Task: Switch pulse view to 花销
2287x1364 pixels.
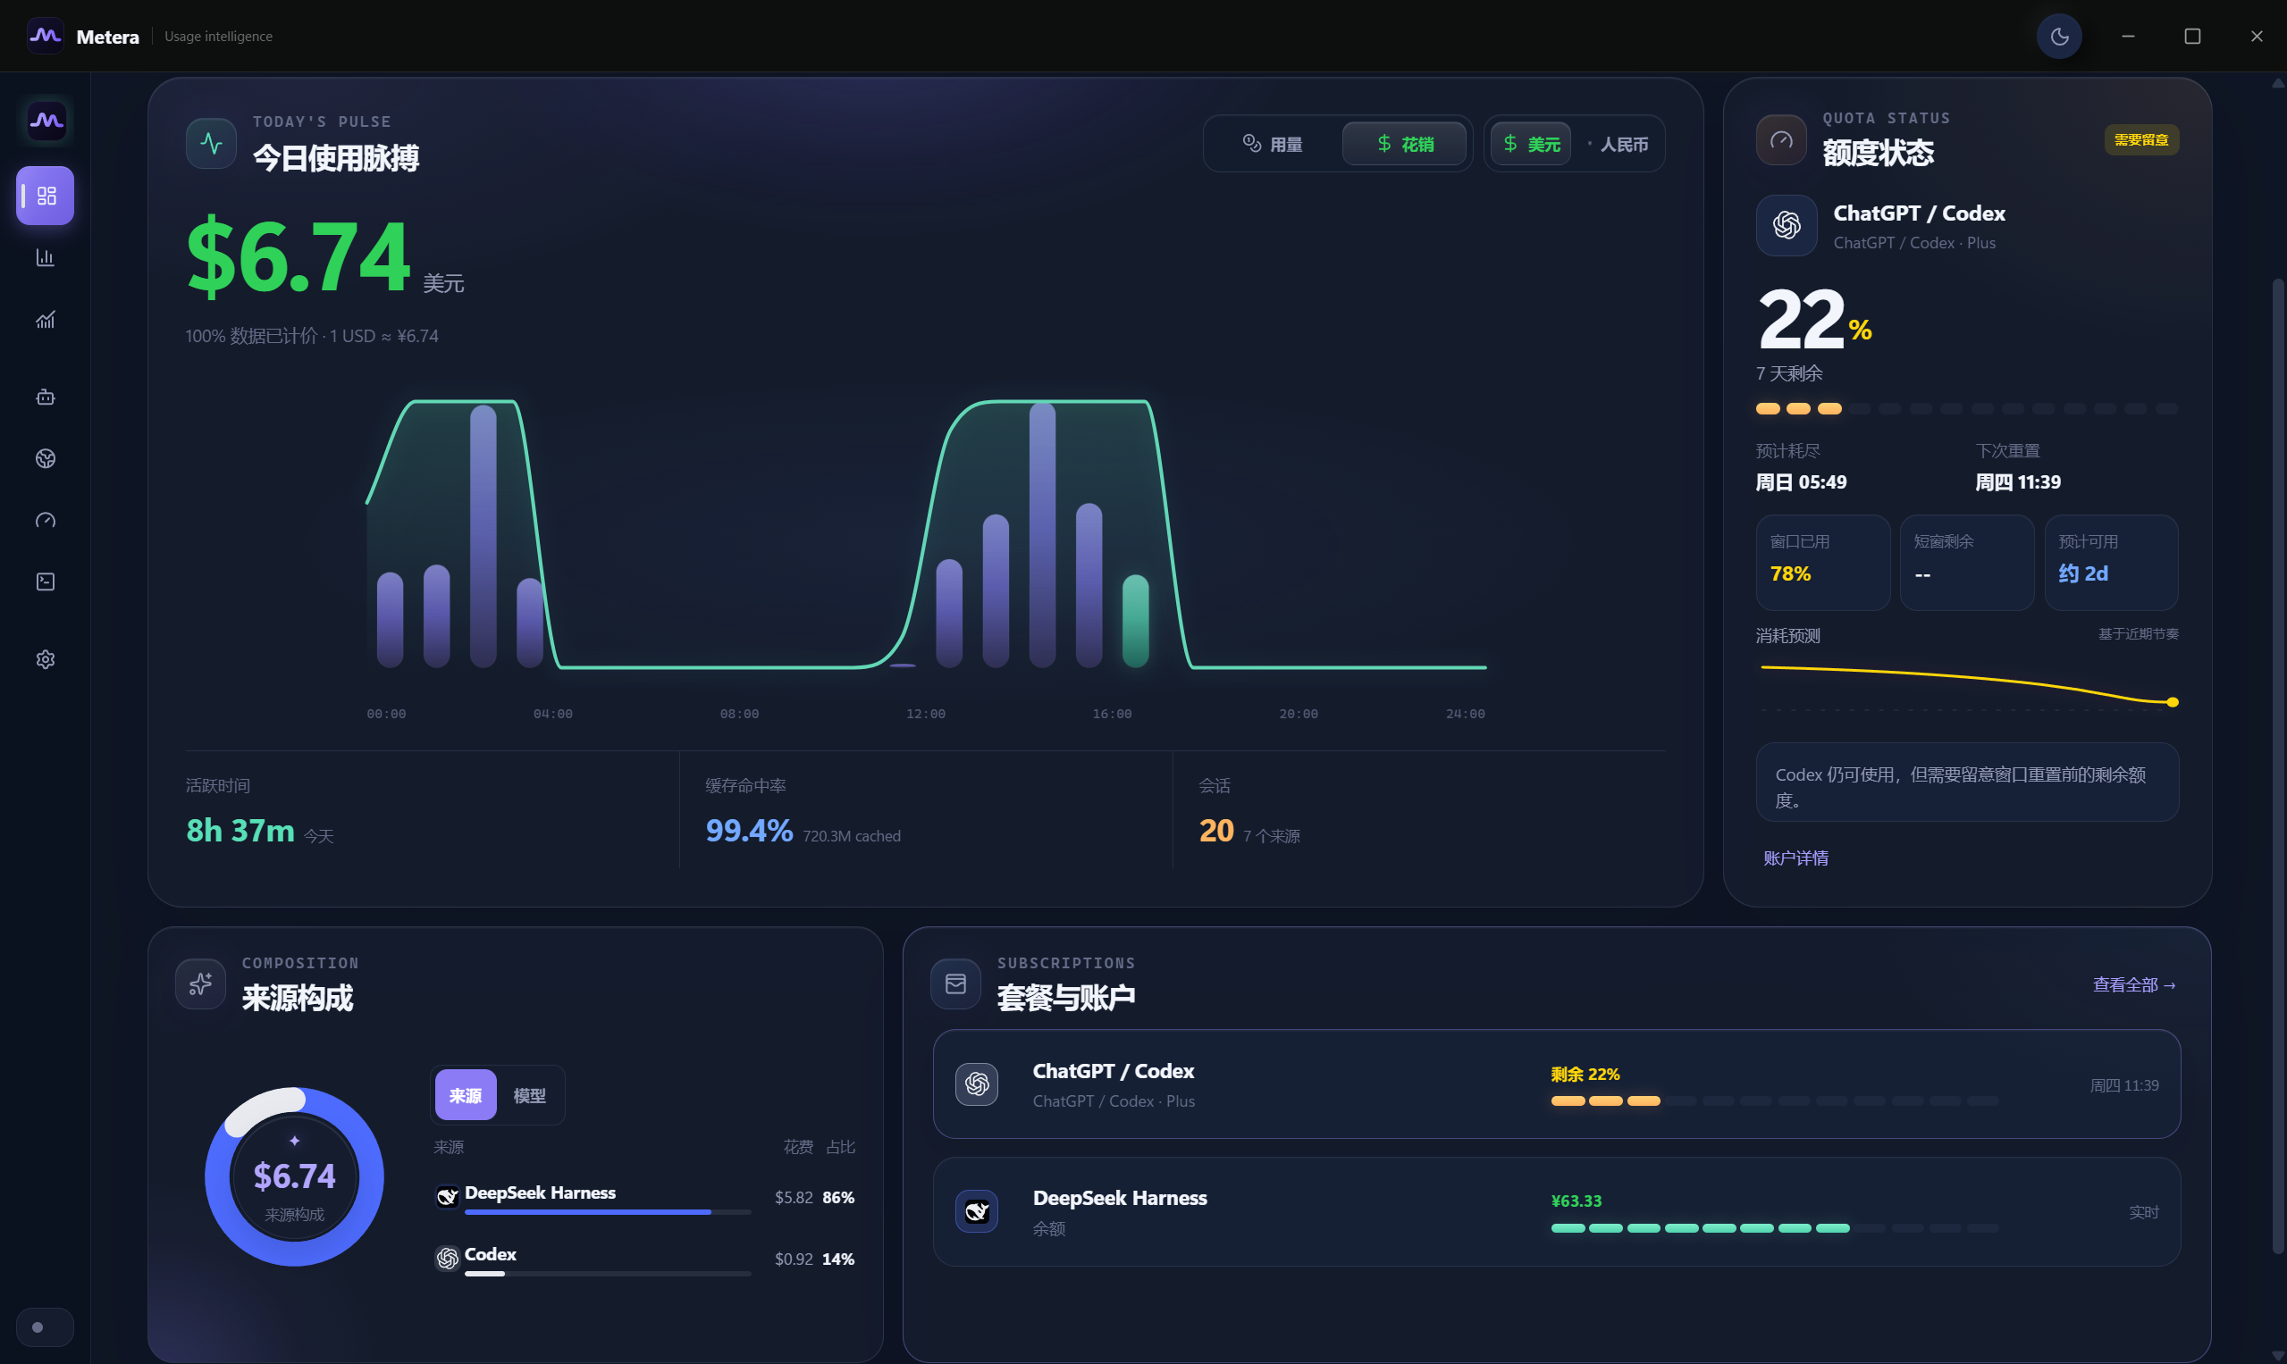Action: click(1404, 145)
